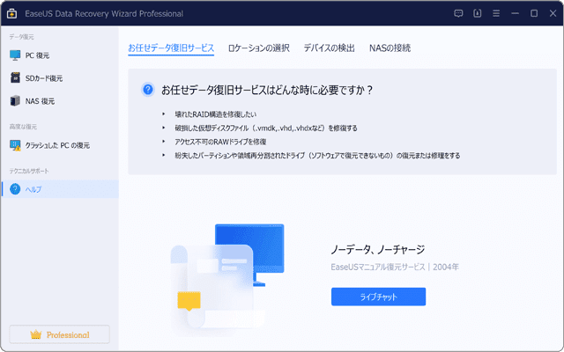Click the データ復元 section label
The image size is (564, 352).
[21, 37]
